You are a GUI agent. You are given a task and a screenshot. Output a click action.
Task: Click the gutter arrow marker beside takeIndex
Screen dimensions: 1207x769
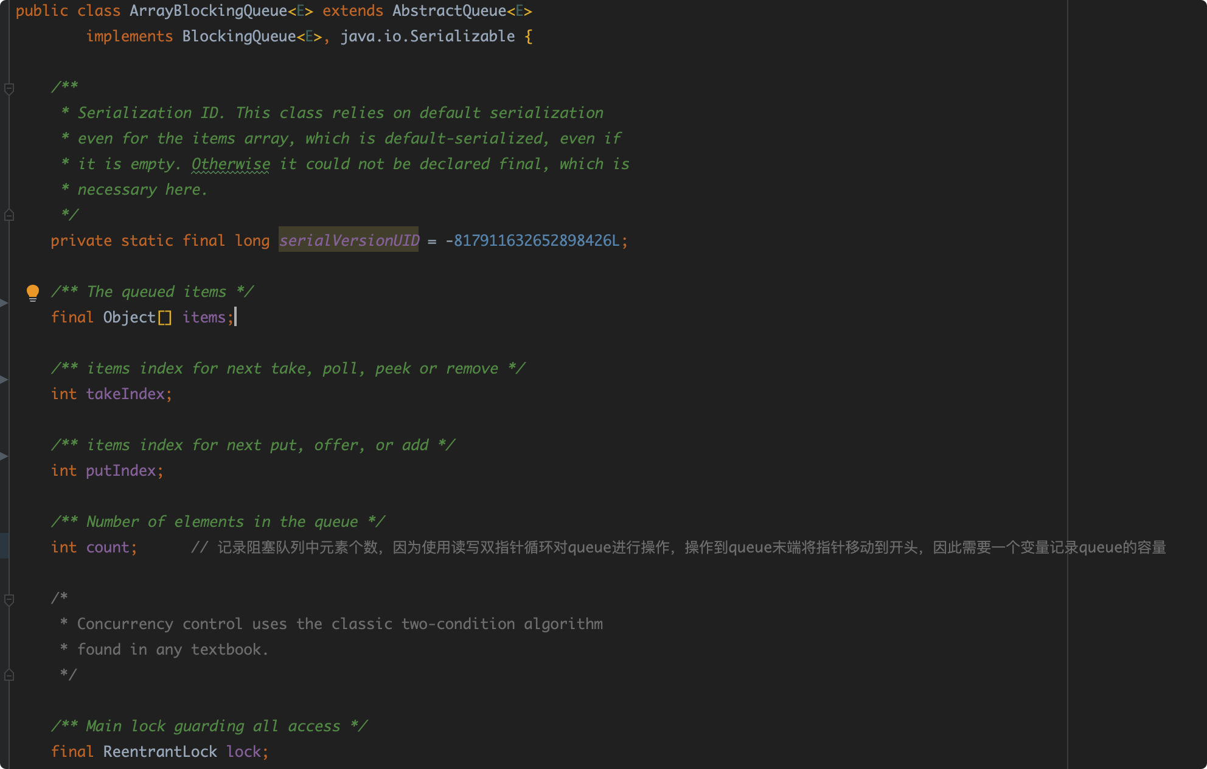[4, 379]
